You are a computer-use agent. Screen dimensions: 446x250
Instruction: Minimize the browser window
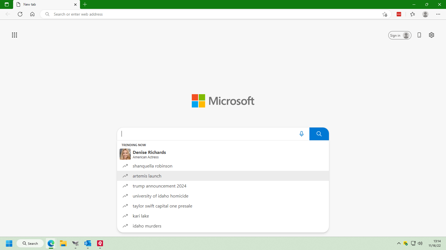[414, 4]
